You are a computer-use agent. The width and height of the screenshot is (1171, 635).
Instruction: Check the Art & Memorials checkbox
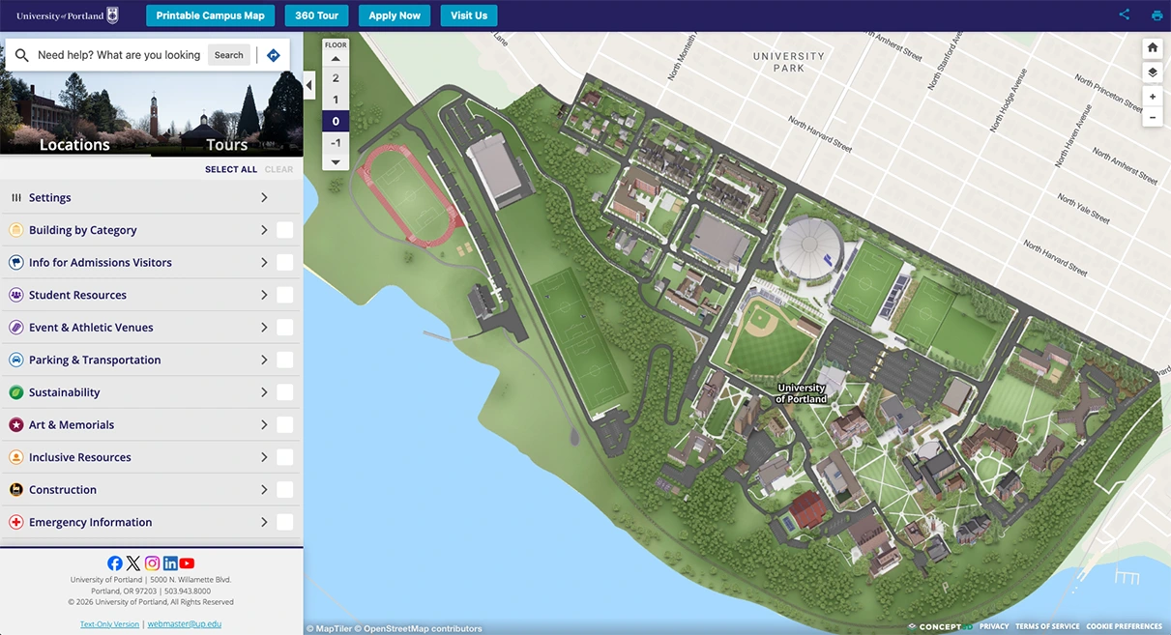[284, 425]
